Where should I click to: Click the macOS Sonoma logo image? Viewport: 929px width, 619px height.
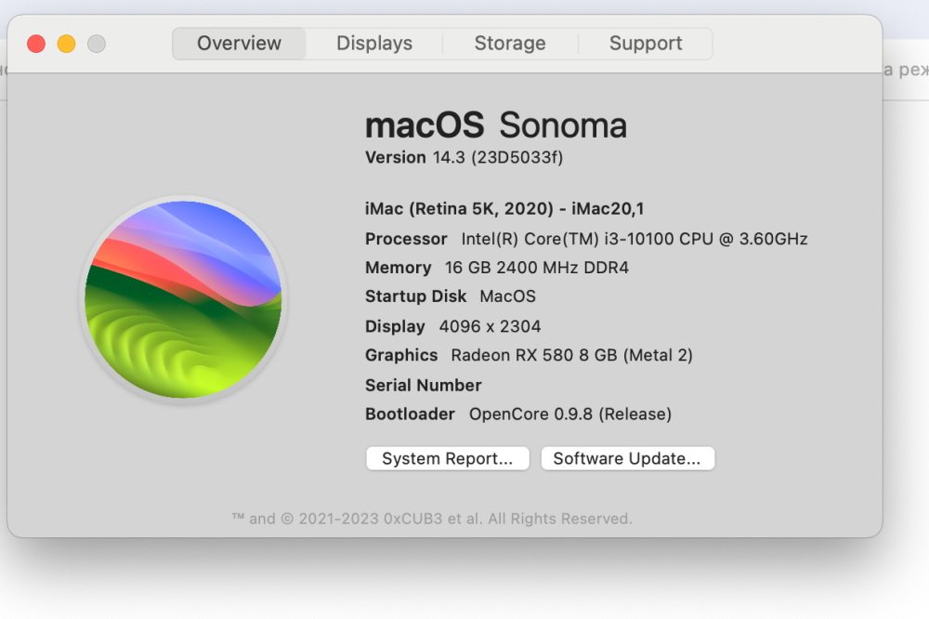coord(183,299)
